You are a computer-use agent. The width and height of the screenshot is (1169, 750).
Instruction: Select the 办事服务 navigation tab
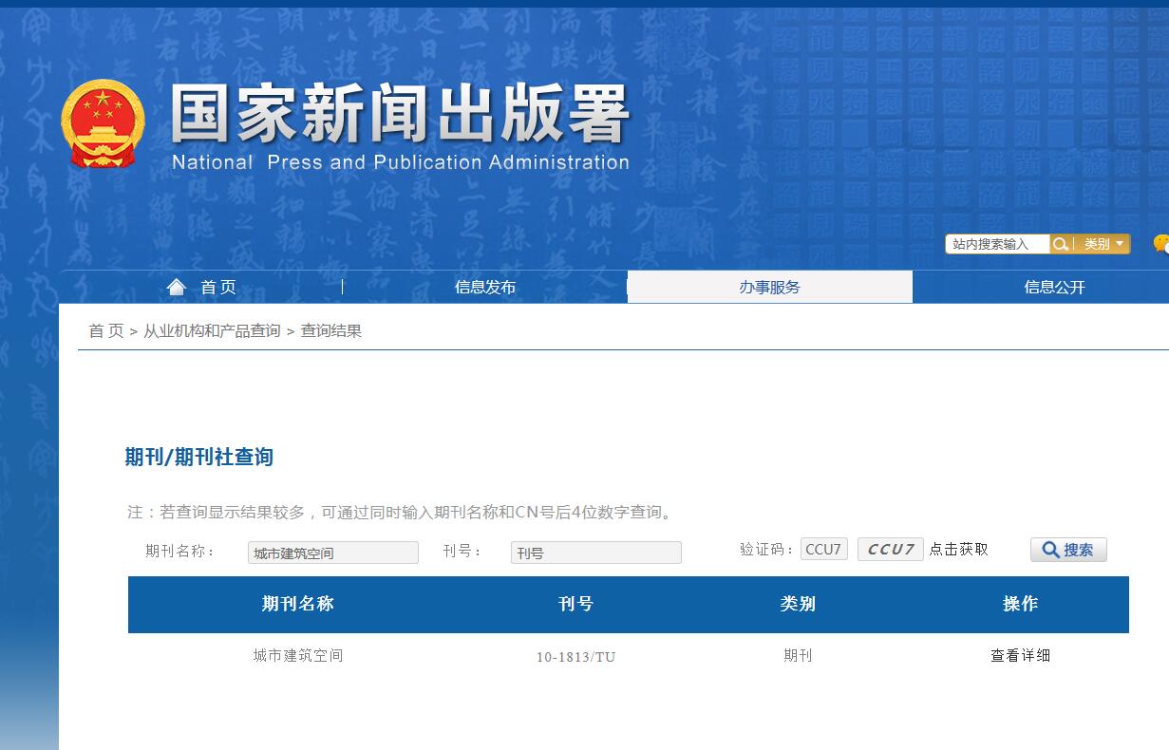click(769, 286)
